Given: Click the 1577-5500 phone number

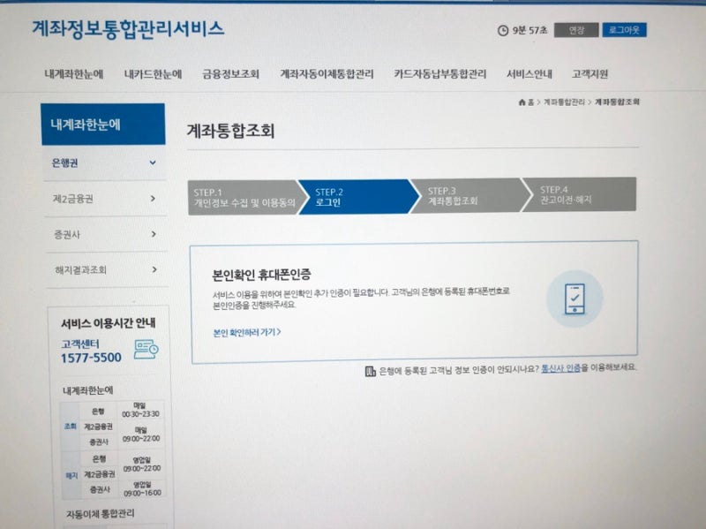Looking at the screenshot, I should [92, 358].
